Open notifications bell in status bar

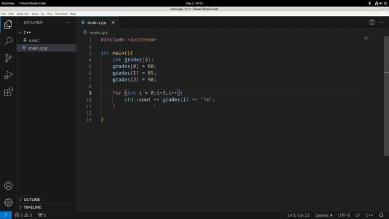click(x=381, y=215)
